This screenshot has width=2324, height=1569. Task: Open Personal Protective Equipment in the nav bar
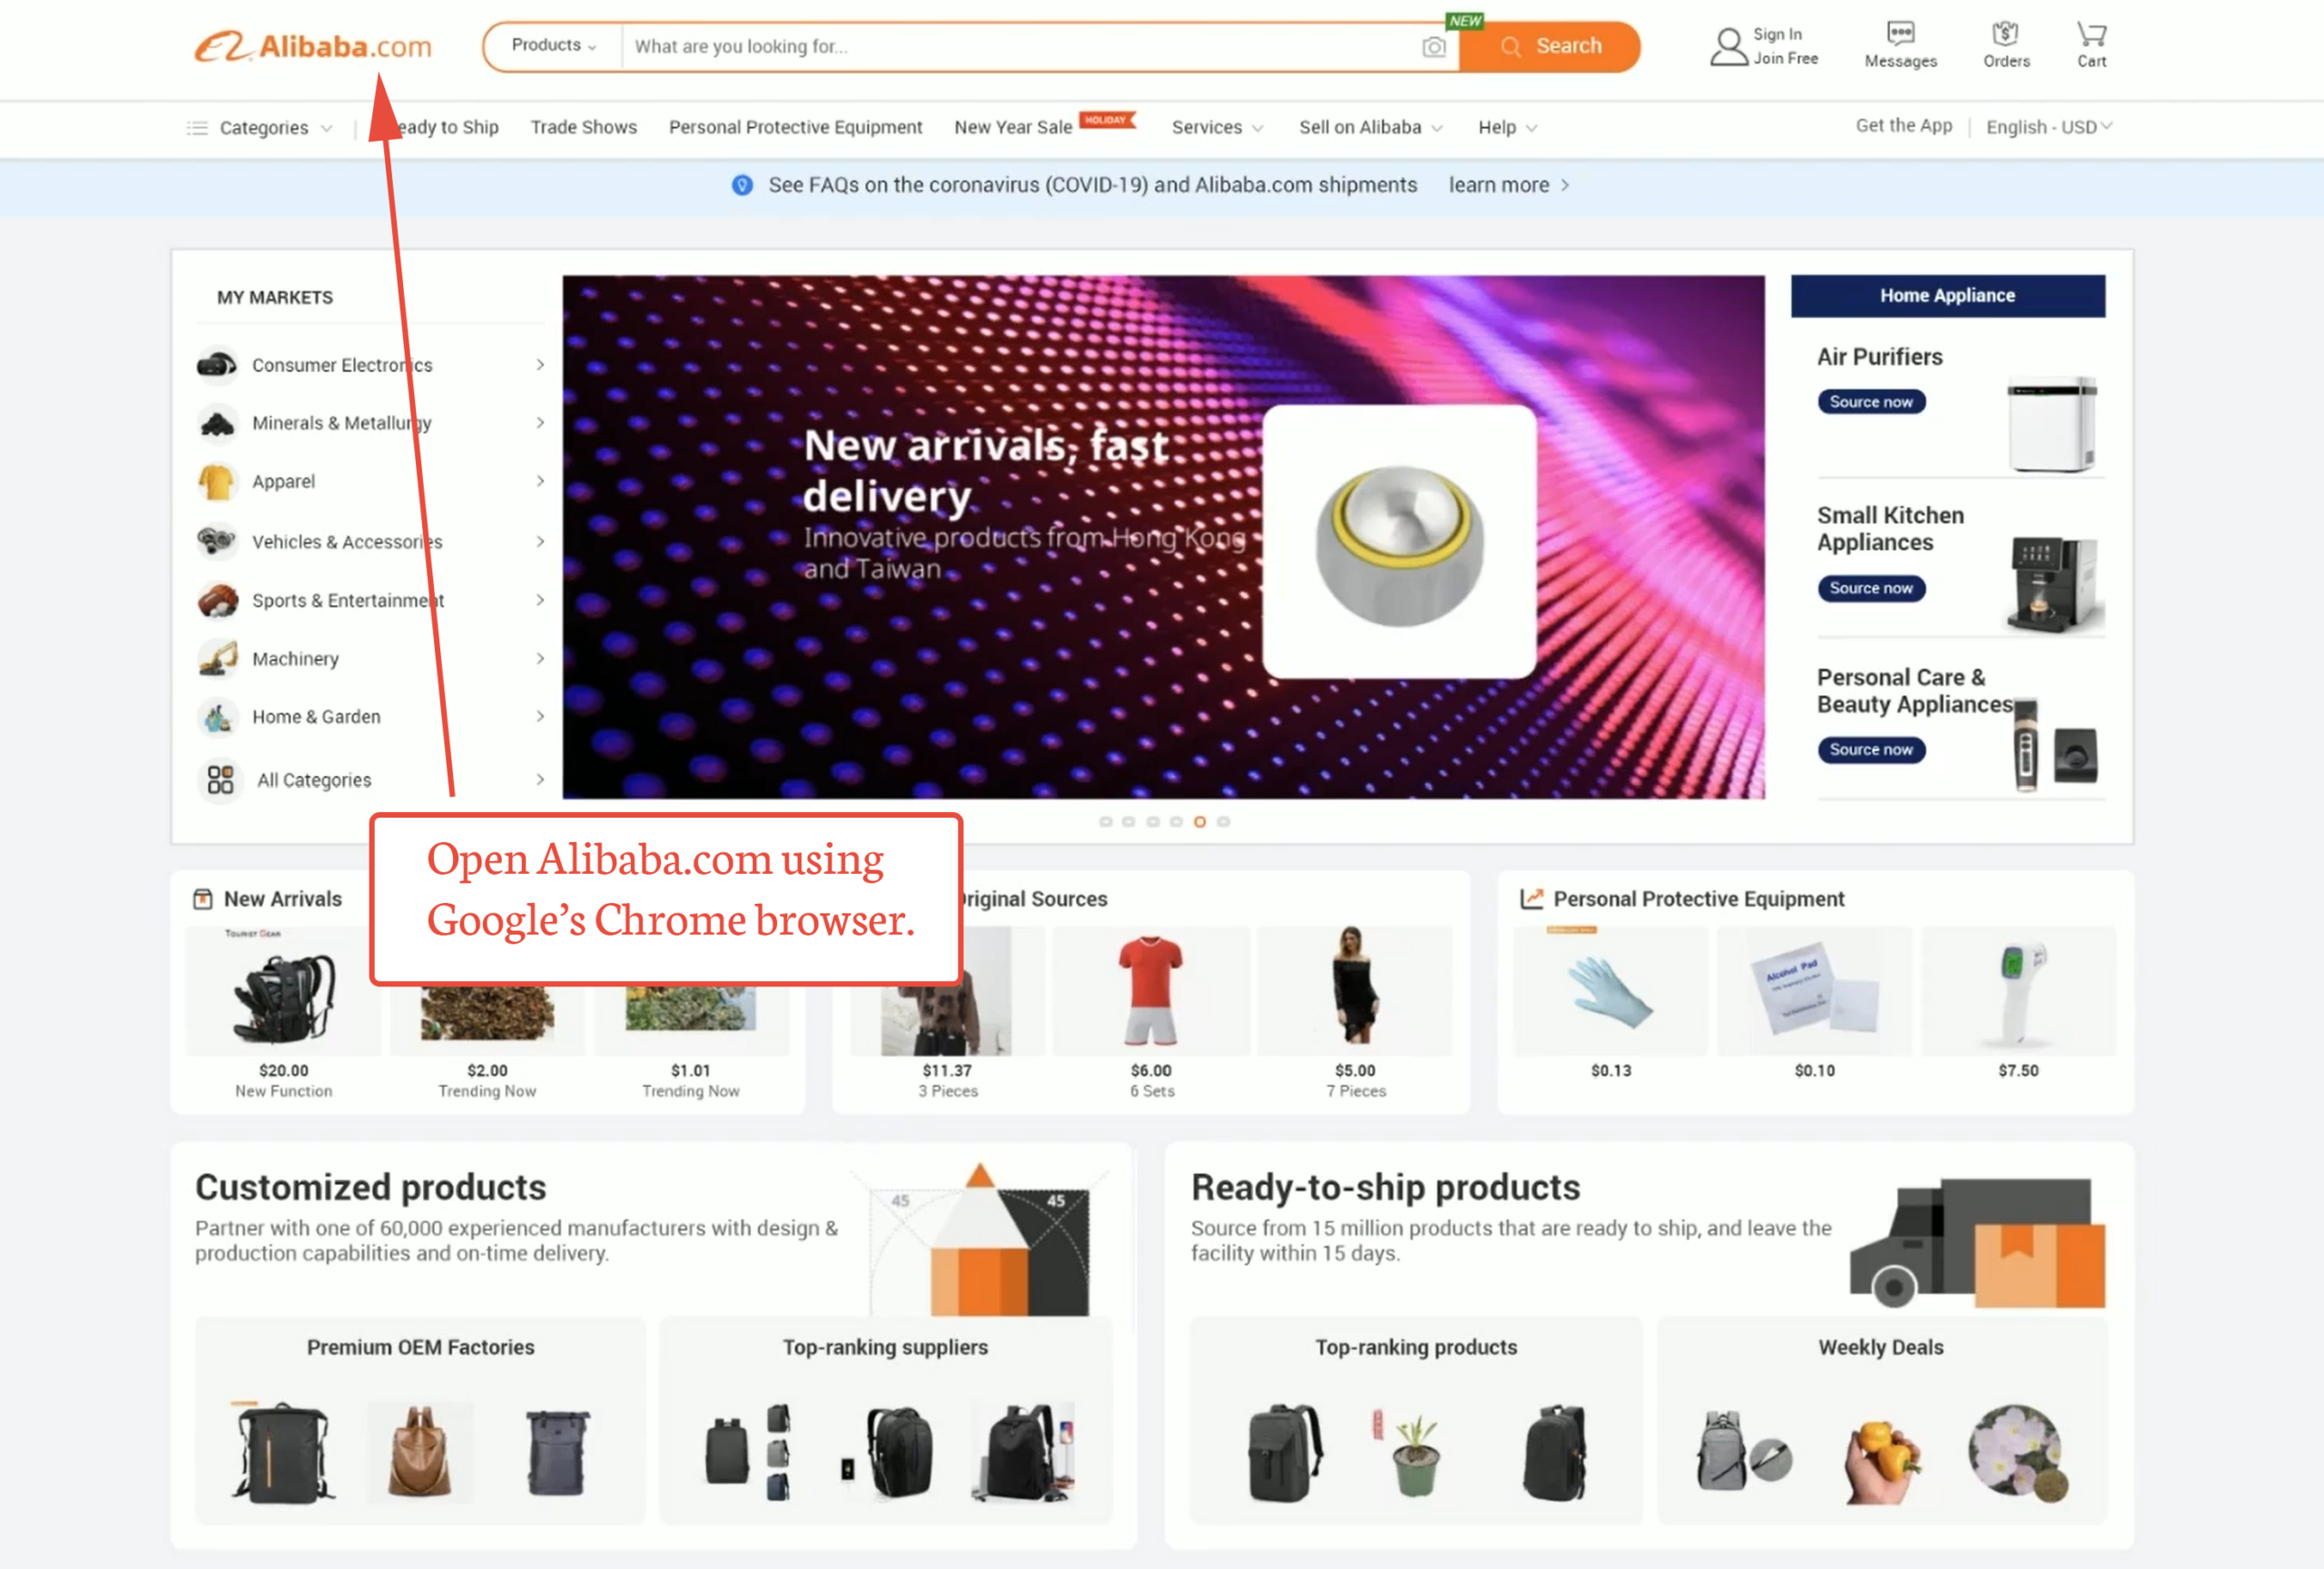795,127
